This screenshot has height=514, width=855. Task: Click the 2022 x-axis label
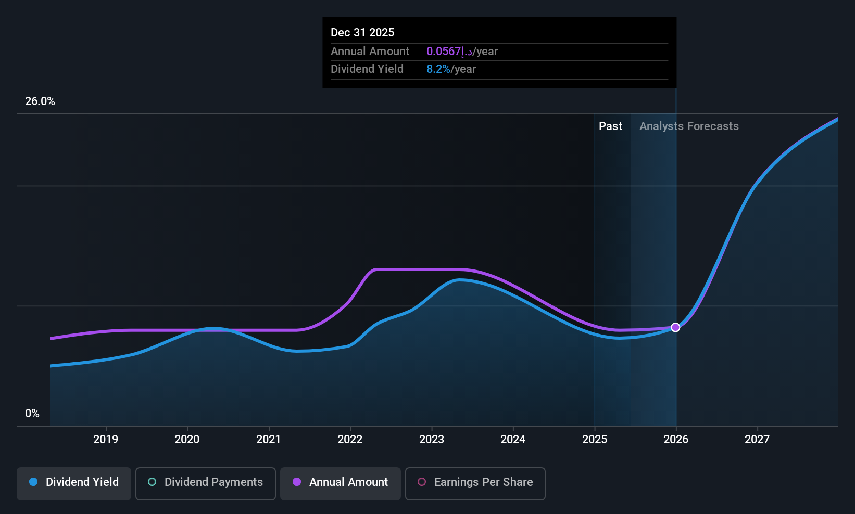350,440
